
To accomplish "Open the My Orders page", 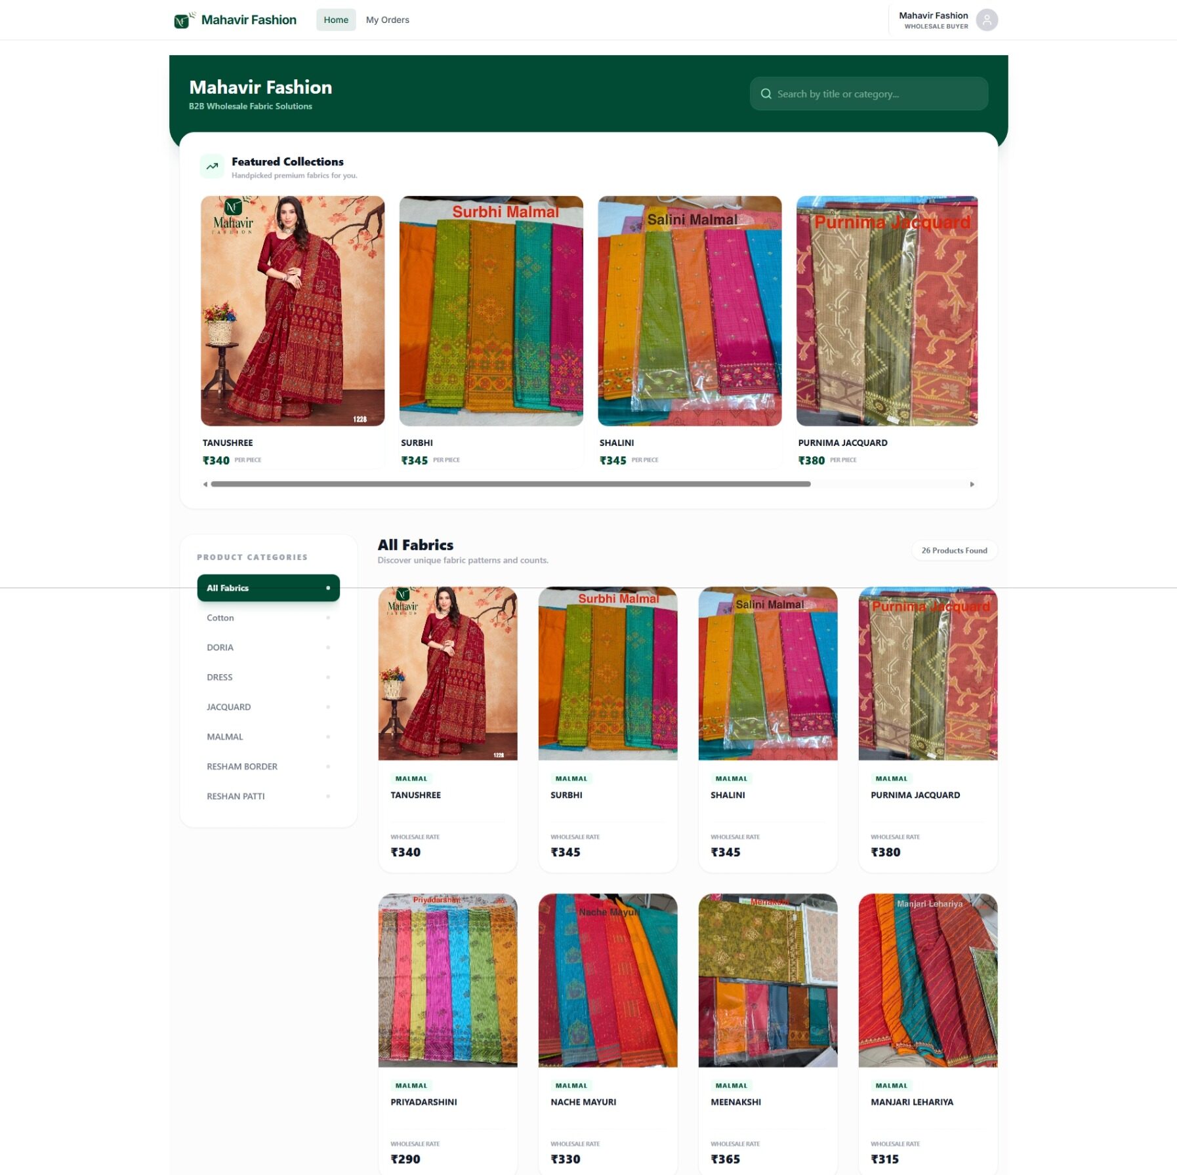I will tap(387, 20).
